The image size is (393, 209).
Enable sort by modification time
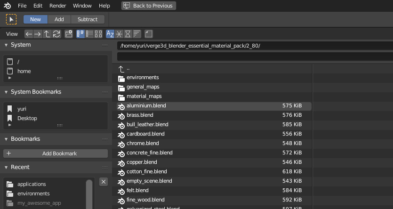tap(128, 34)
